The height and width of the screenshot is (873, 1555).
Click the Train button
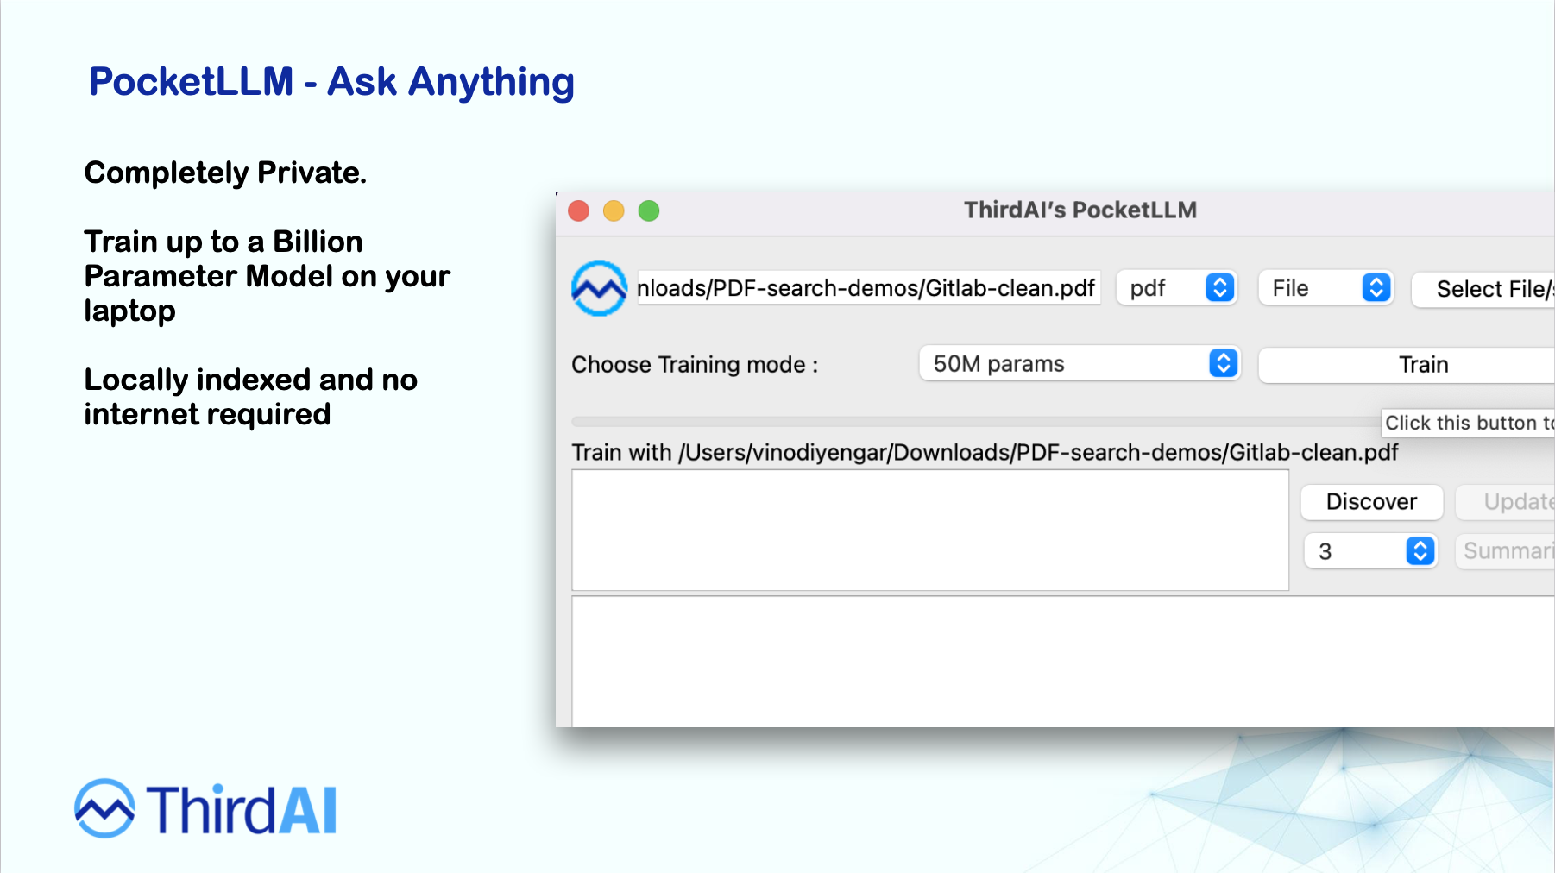click(x=1407, y=365)
